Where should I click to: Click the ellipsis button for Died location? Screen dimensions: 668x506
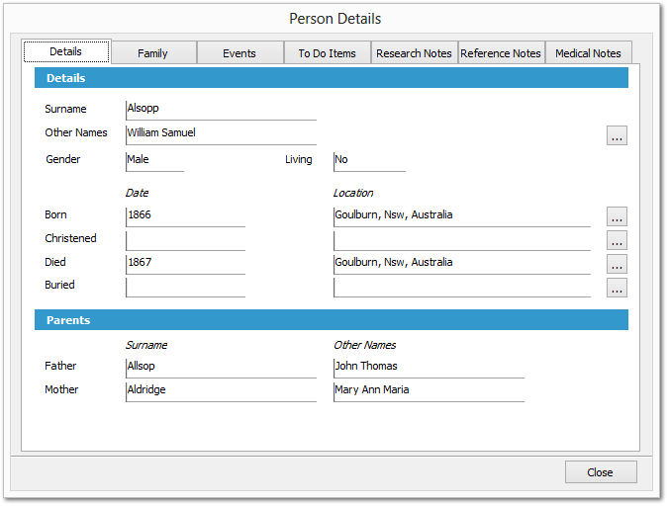tap(617, 264)
